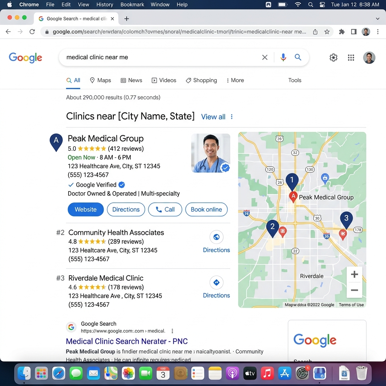This screenshot has width=386, height=386.
Task: Open Riverdale Medical Clinic listing
Action: pos(106,278)
